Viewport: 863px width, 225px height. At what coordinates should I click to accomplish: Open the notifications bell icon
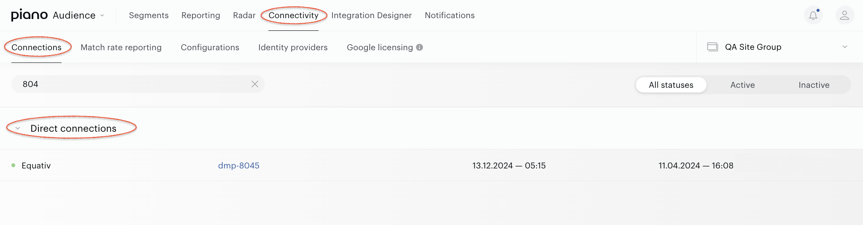point(813,16)
